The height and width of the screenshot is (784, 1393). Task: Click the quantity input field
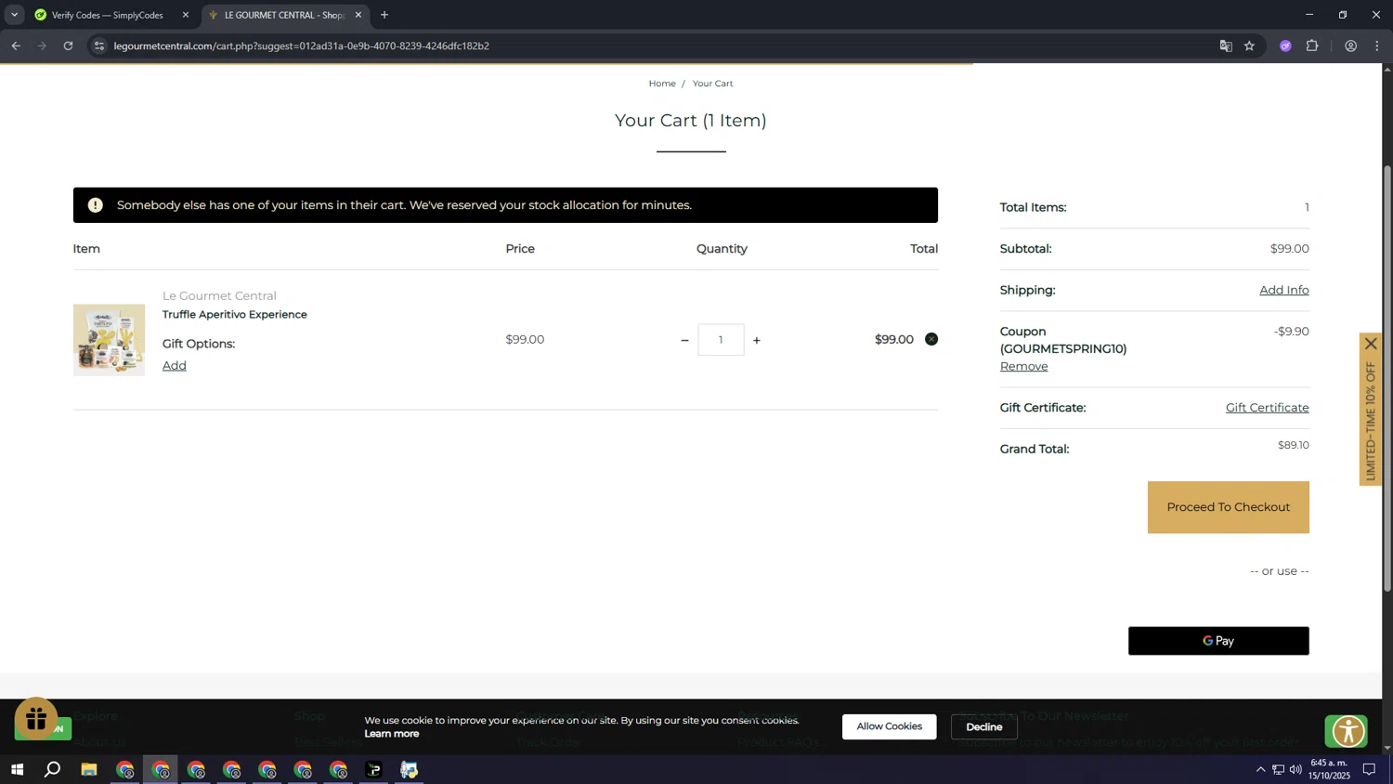click(721, 340)
